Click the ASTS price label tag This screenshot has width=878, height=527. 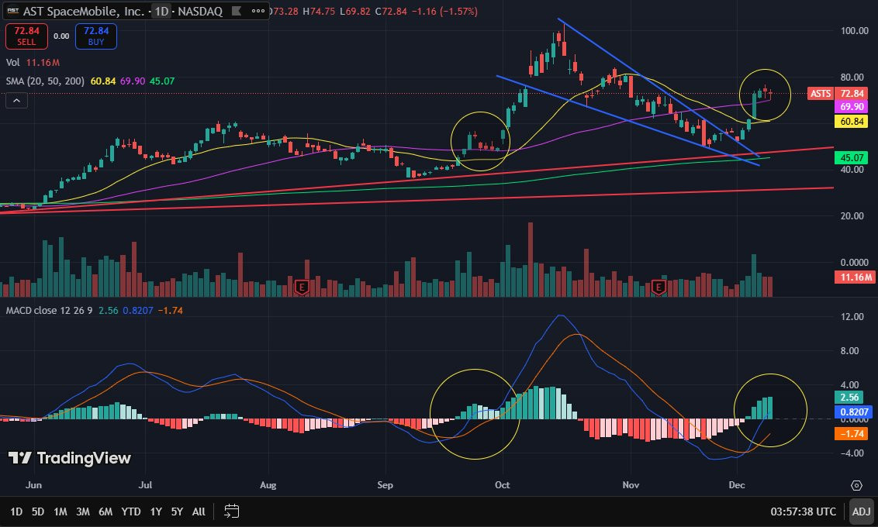click(821, 94)
